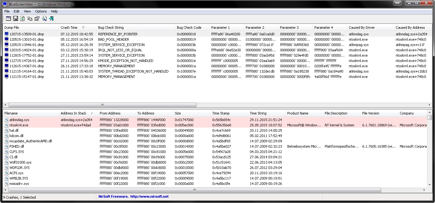
Task: Select CI.dll row in lower pane
Action: 215,157
